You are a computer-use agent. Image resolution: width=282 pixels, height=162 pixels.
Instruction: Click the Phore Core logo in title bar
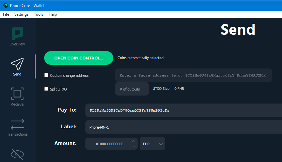click(6, 6)
